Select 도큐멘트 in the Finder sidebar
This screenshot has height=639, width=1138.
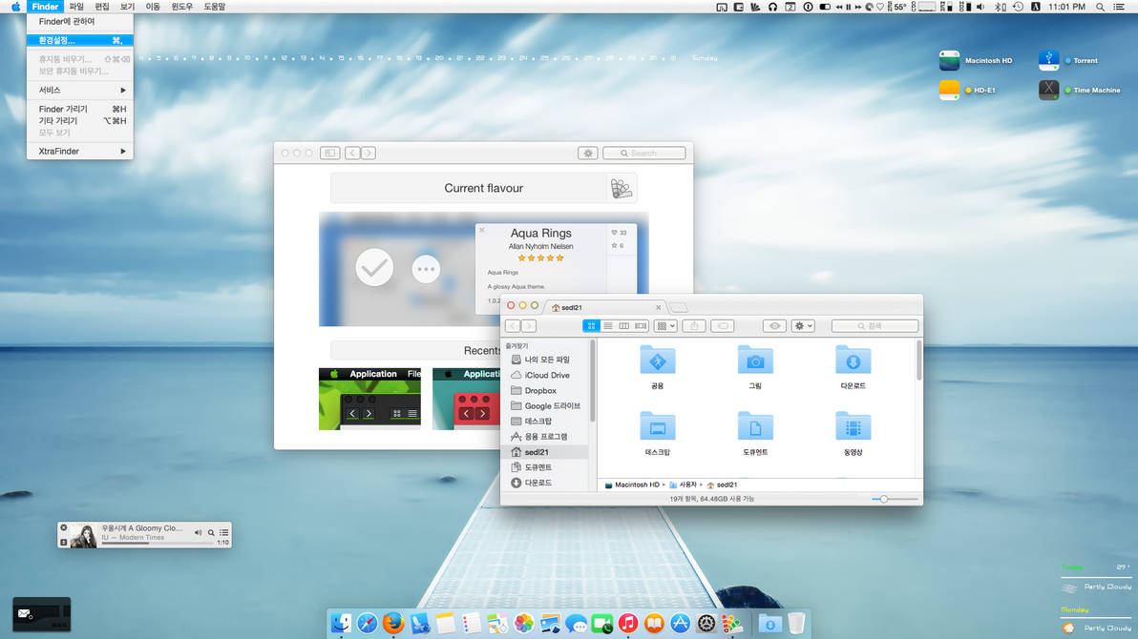pos(531,467)
